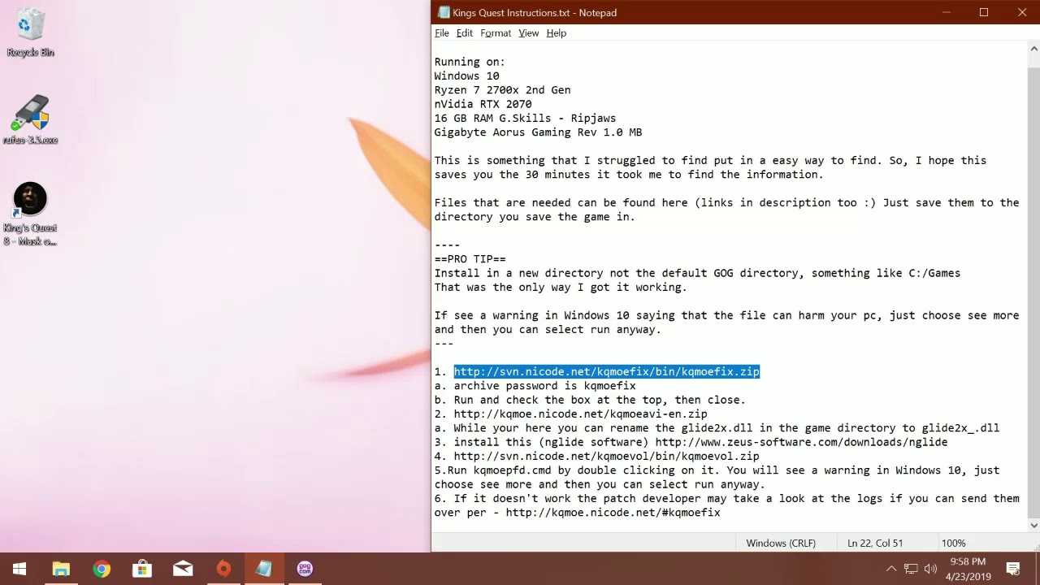
Task: Click the 'glide2x_.dll' filename text
Action: (960, 428)
